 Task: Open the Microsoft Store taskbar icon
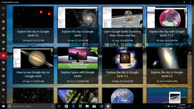66,106
